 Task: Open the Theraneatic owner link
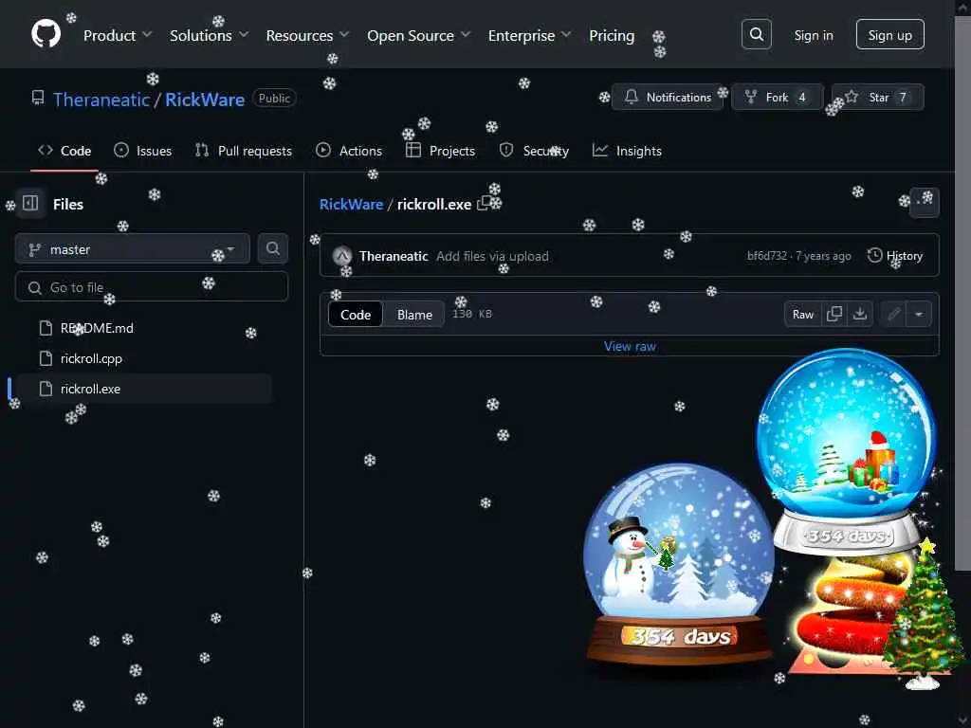(101, 99)
